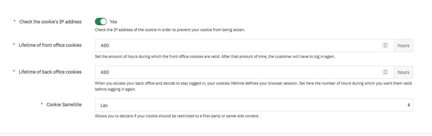
Task: Click the back office cookies stepper arrows
Action: click(x=385, y=72)
